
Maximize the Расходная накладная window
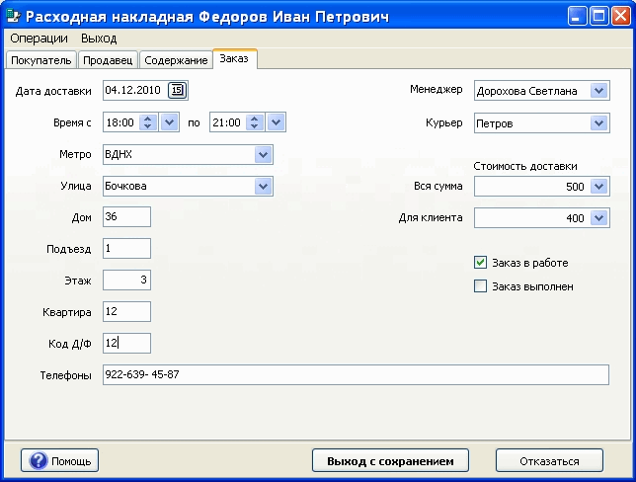coord(598,16)
